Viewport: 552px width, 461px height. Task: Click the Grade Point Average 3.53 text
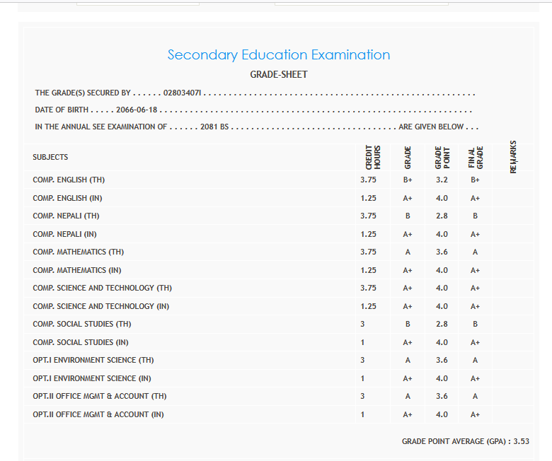coord(465,441)
